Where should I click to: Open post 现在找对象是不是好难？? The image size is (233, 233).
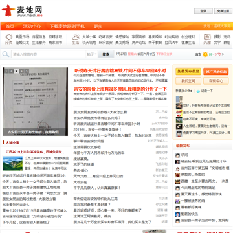(92, 204)
